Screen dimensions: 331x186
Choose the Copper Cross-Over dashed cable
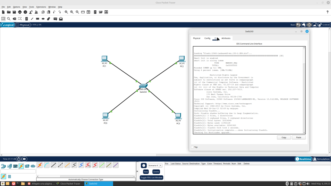(x=60, y=165)
